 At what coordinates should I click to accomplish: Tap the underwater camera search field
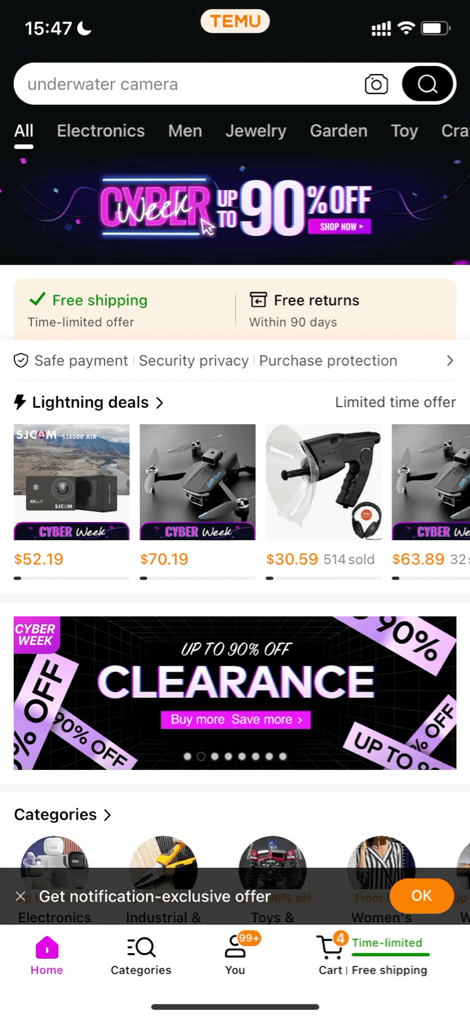click(188, 84)
